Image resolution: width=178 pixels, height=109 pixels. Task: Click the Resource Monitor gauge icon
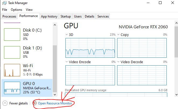point(34,103)
